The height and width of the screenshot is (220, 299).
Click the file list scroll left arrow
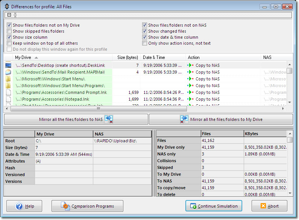7,108
